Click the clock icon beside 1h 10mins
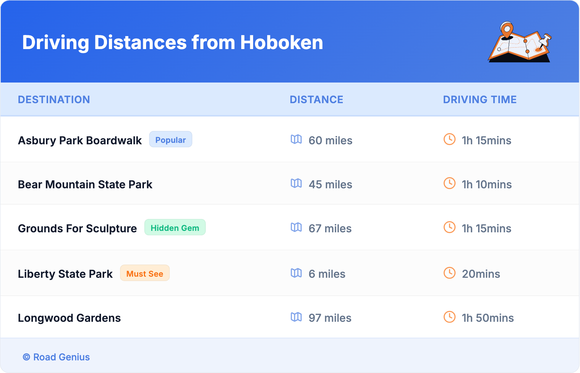Screen dimensions: 580x373 click(449, 183)
